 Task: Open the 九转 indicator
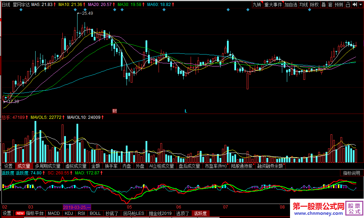point(257,5)
